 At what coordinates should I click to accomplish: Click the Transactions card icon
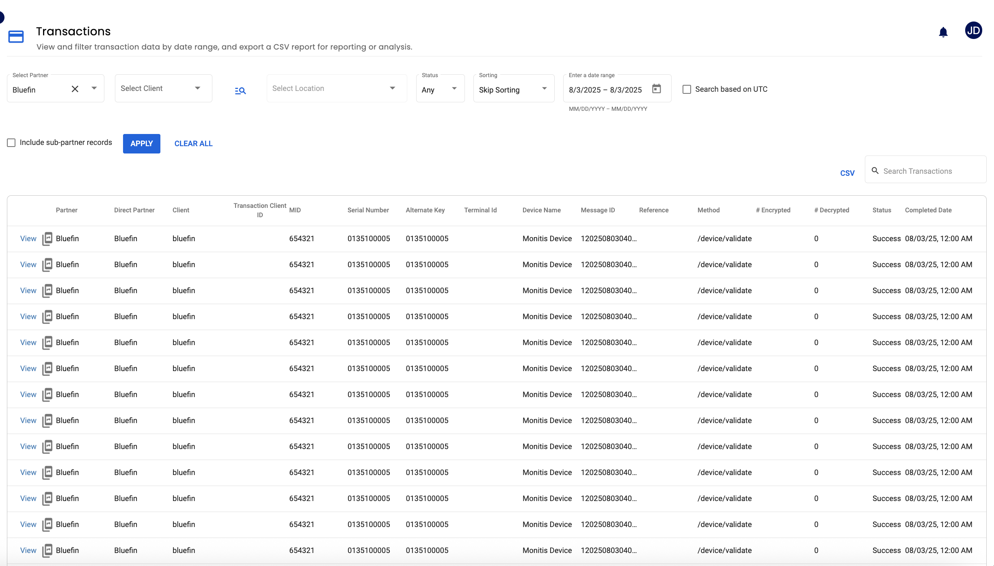(16, 37)
